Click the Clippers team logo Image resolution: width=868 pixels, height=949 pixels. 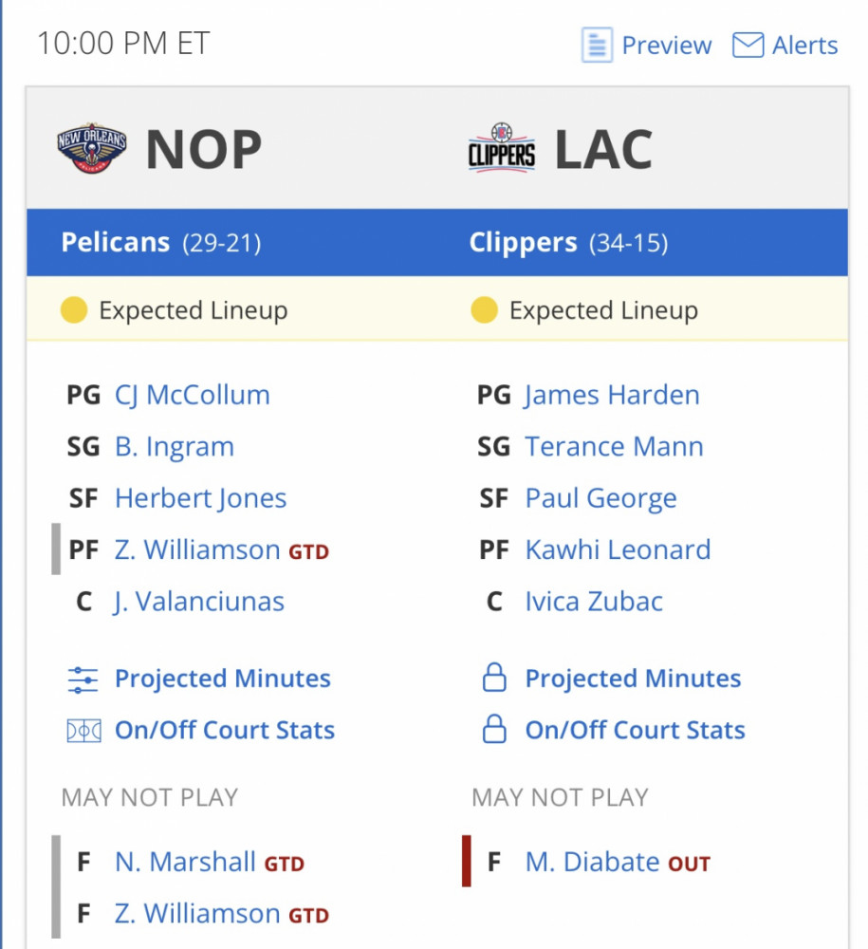502,148
